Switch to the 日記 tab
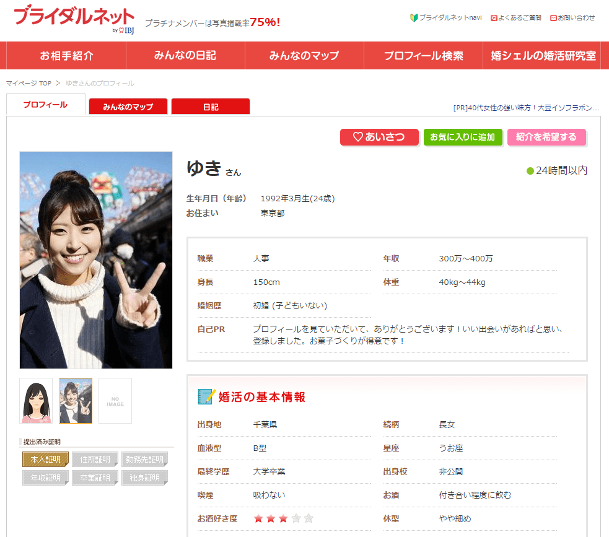 click(x=211, y=107)
